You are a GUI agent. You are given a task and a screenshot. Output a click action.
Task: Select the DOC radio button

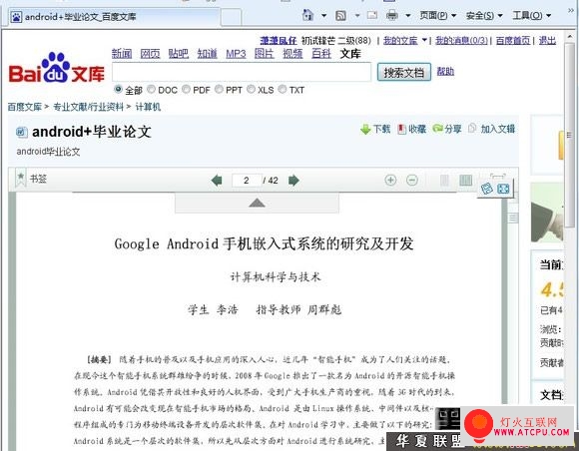click(x=151, y=90)
